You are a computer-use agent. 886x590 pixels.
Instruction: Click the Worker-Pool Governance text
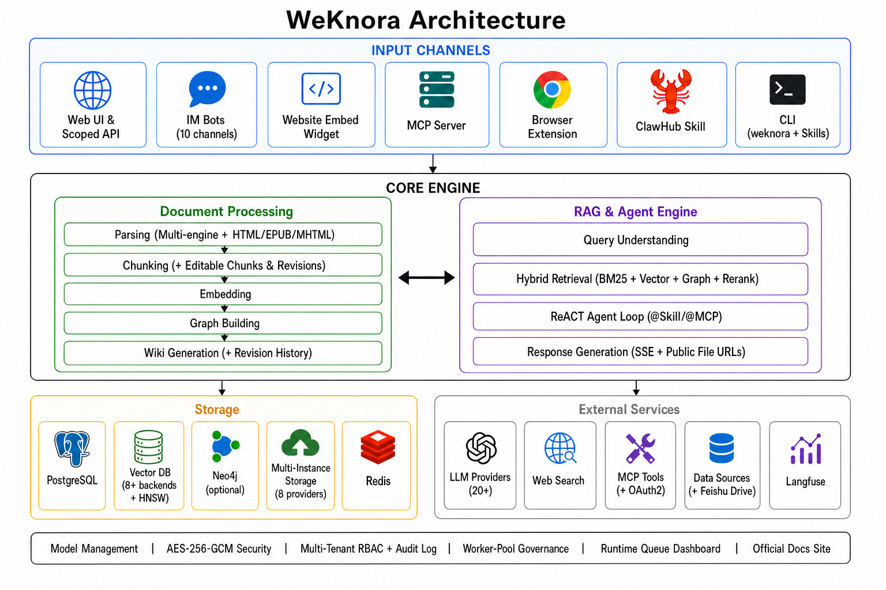tap(516, 549)
